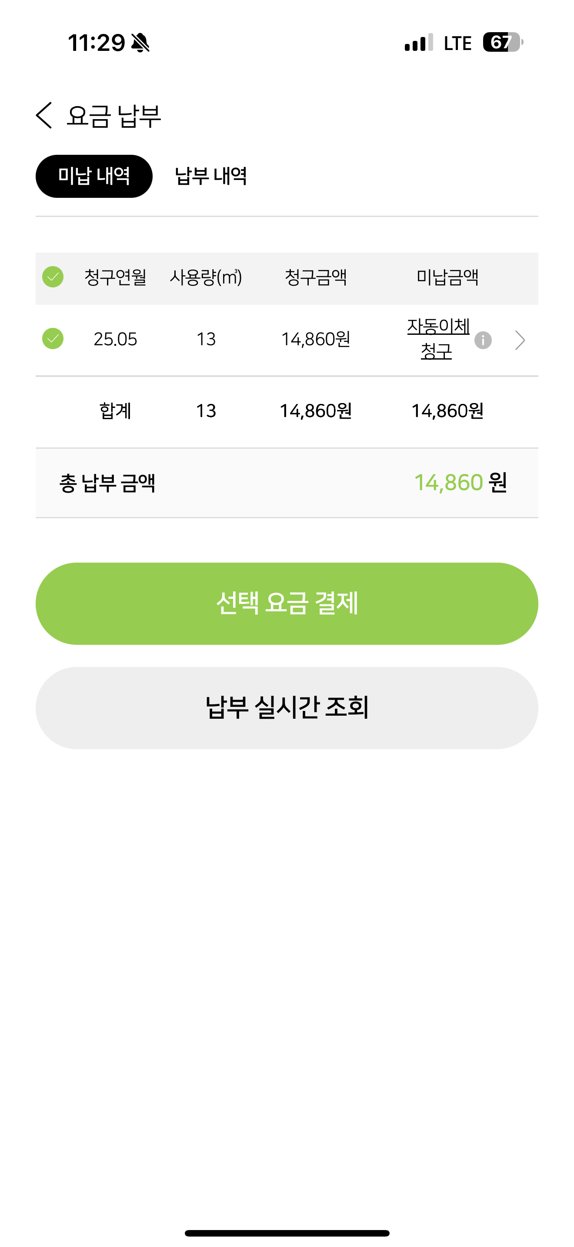Tap the 14,860원 billed amount in 25.05 row
This screenshot has width=574, height=1247.
316,339
